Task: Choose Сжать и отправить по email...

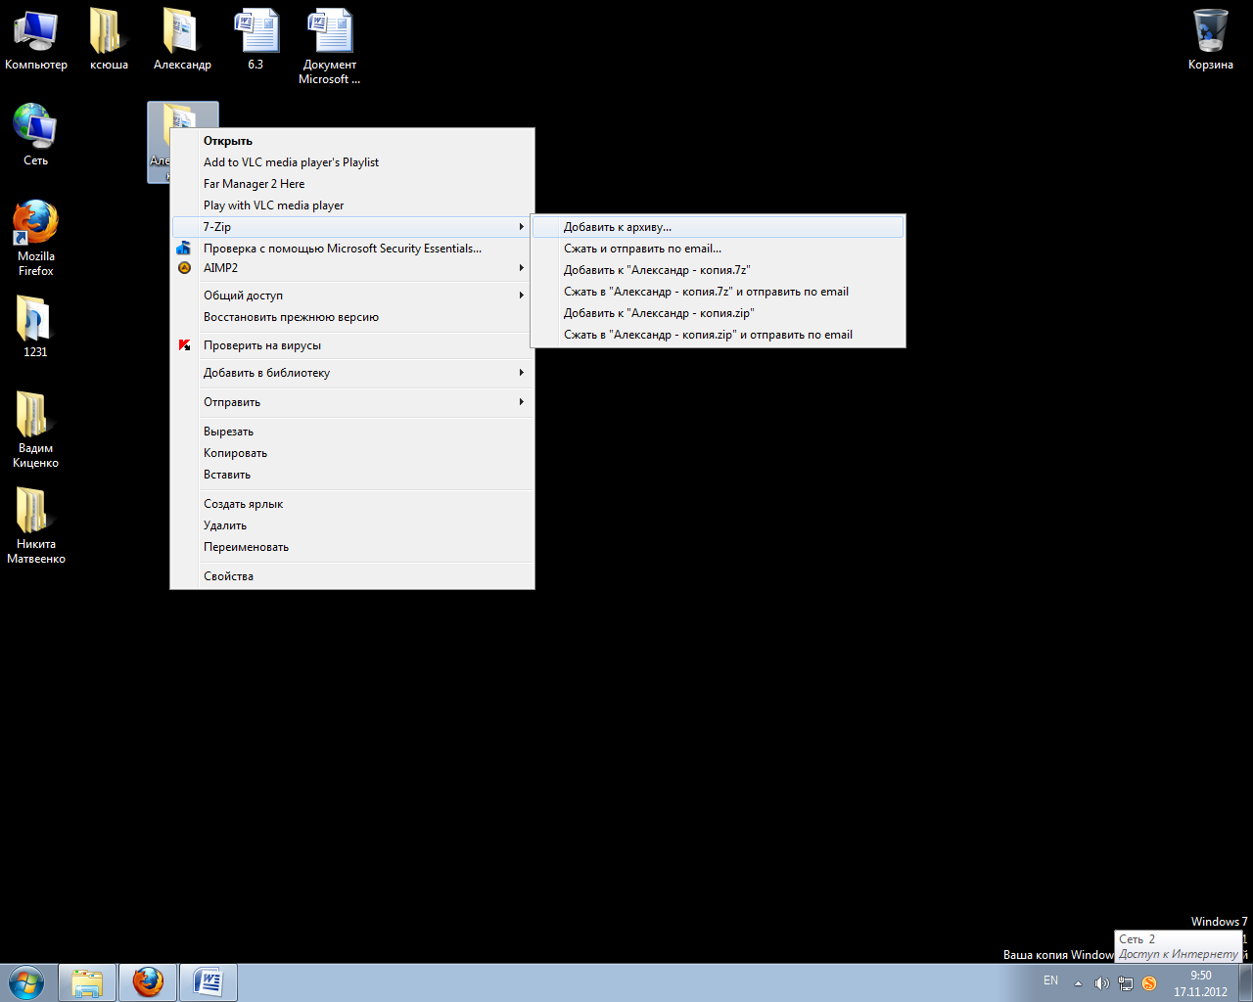Action: pyautogui.click(x=718, y=249)
